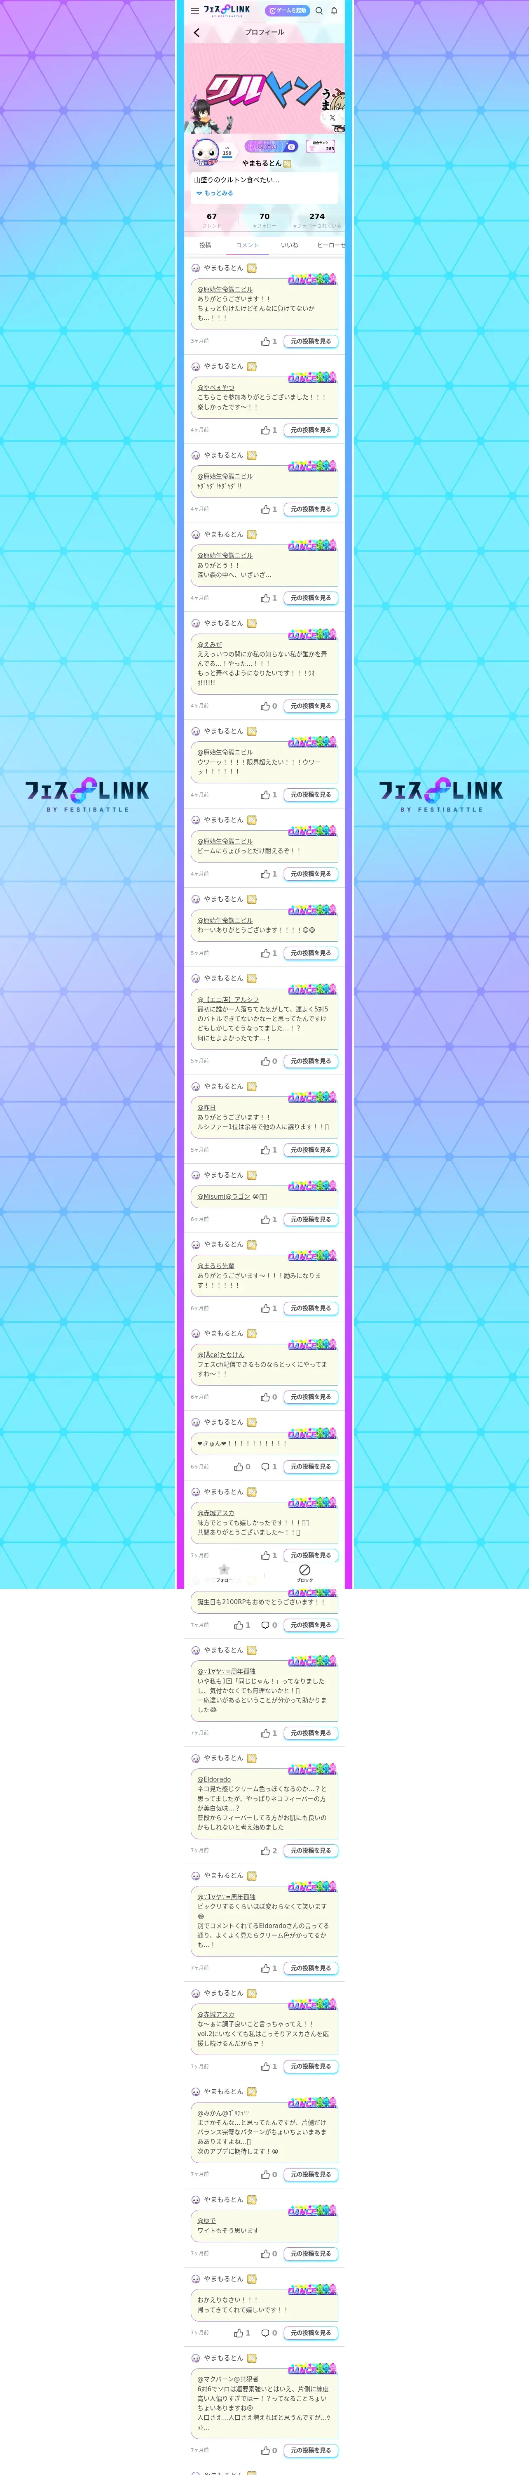View original post of 楽しかったです〜 comment

tap(310, 430)
